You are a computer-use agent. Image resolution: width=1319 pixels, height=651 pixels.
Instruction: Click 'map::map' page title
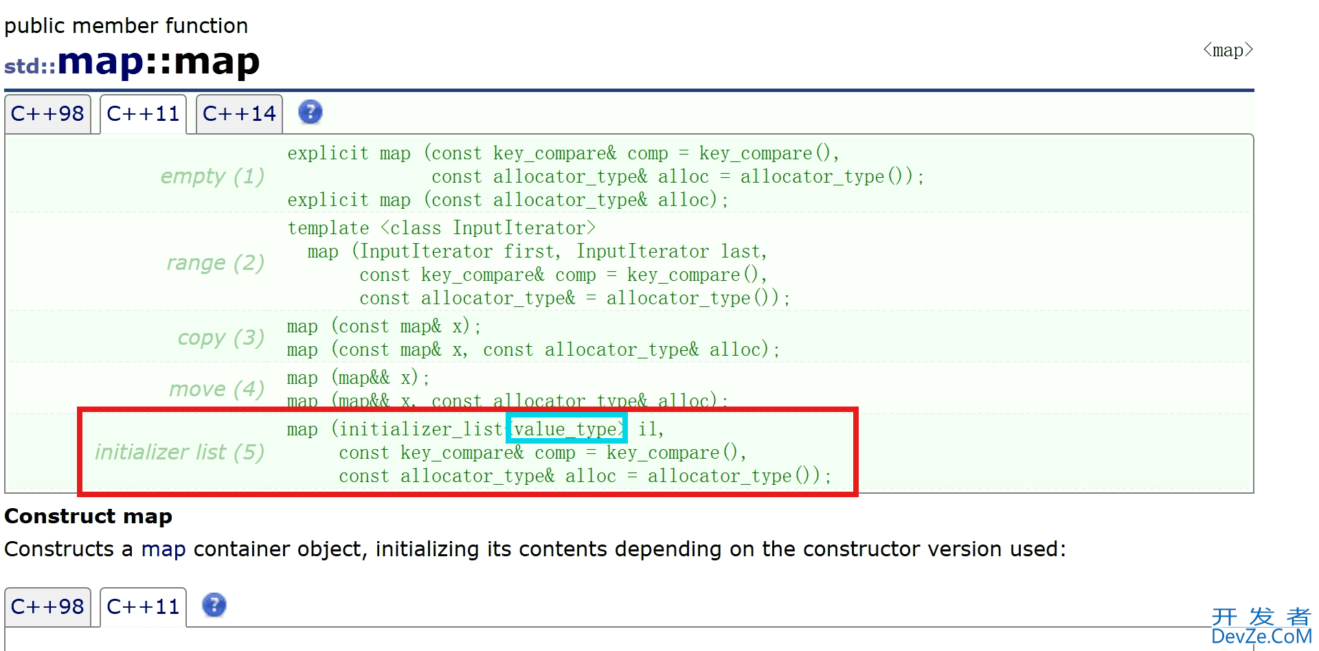[159, 62]
